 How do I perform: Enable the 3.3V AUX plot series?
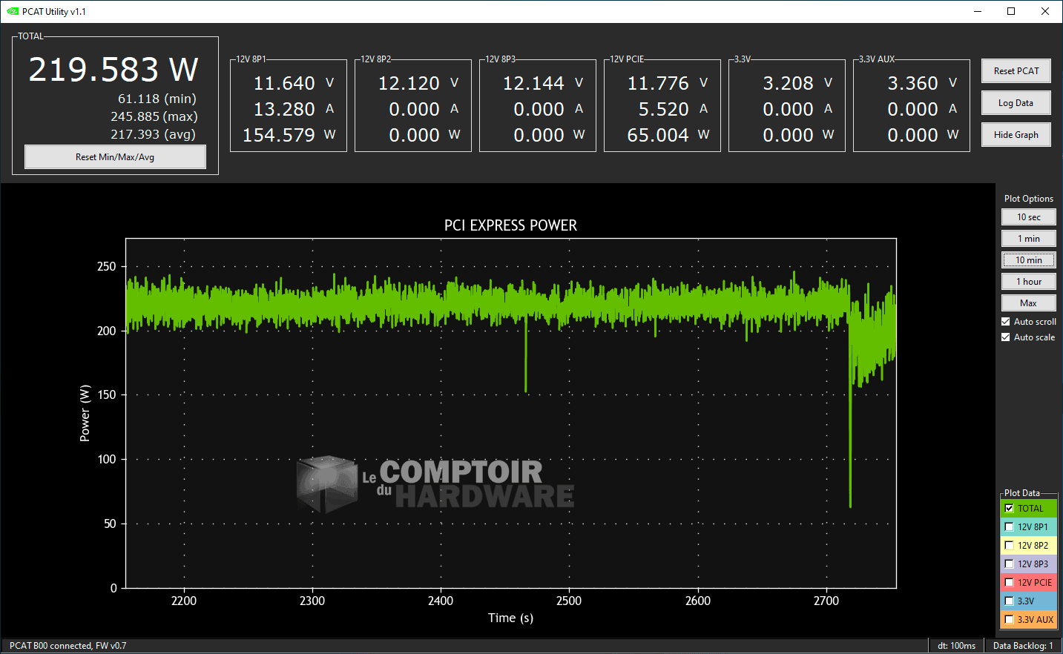tap(1009, 620)
